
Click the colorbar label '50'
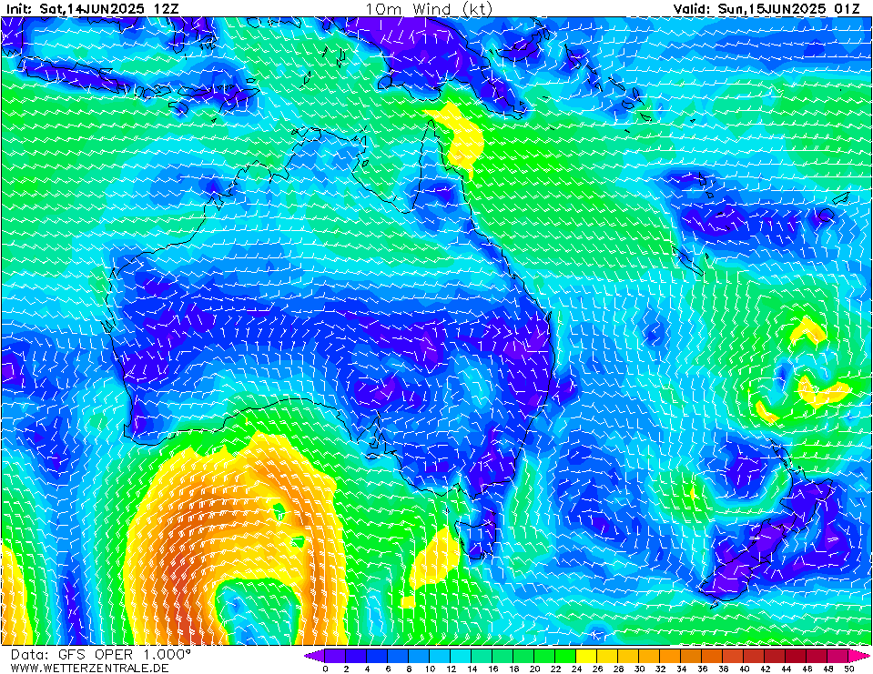[x=849, y=669]
